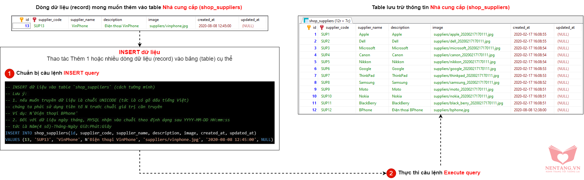Click the INSERT INTO keyword in the SQL code
The width and height of the screenshot is (584, 180).
[19, 133]
